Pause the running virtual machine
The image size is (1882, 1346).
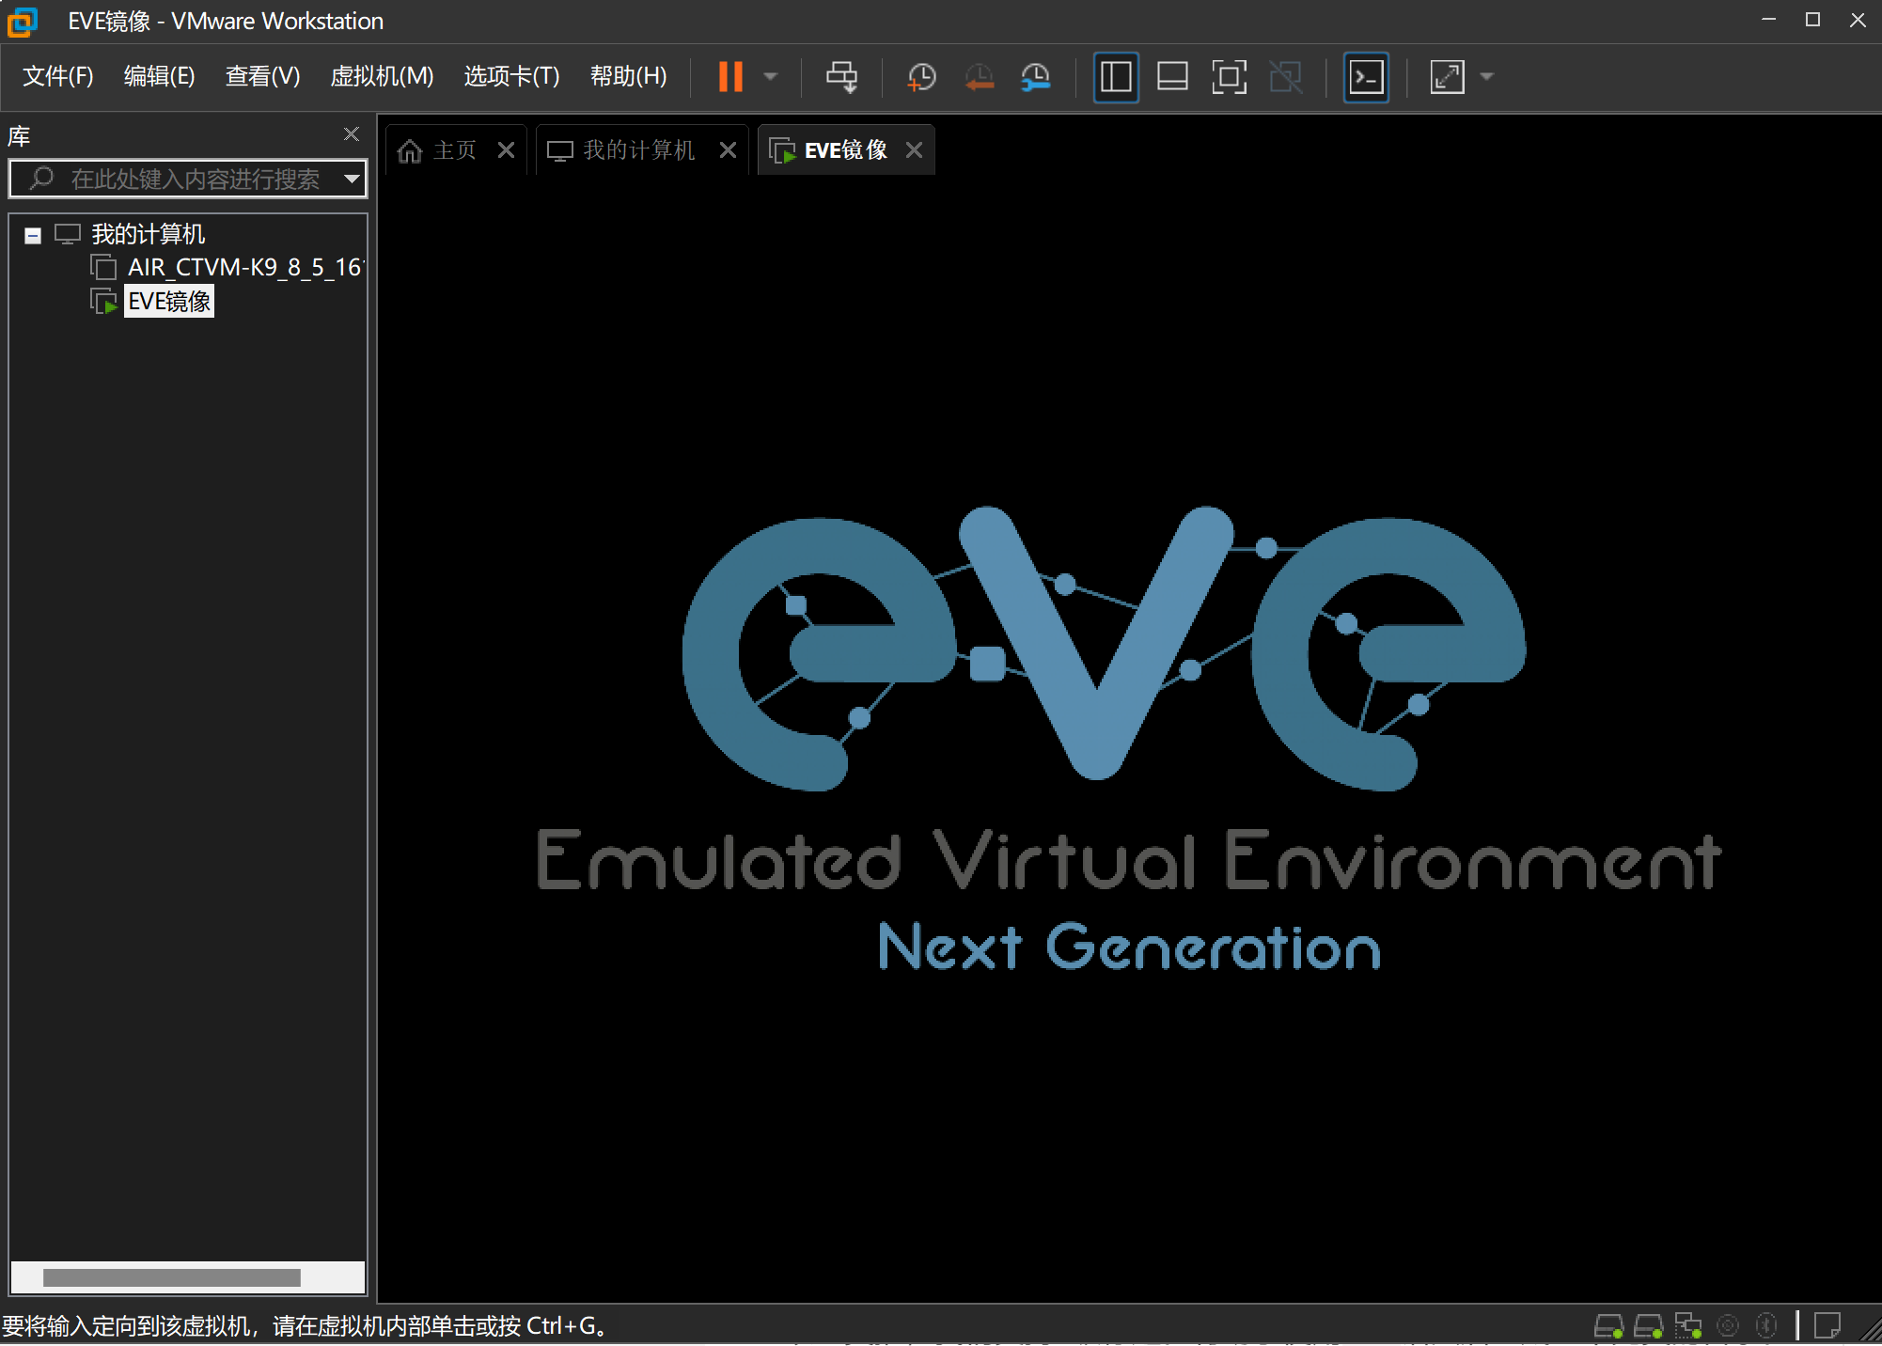click(x=730, y=77)
